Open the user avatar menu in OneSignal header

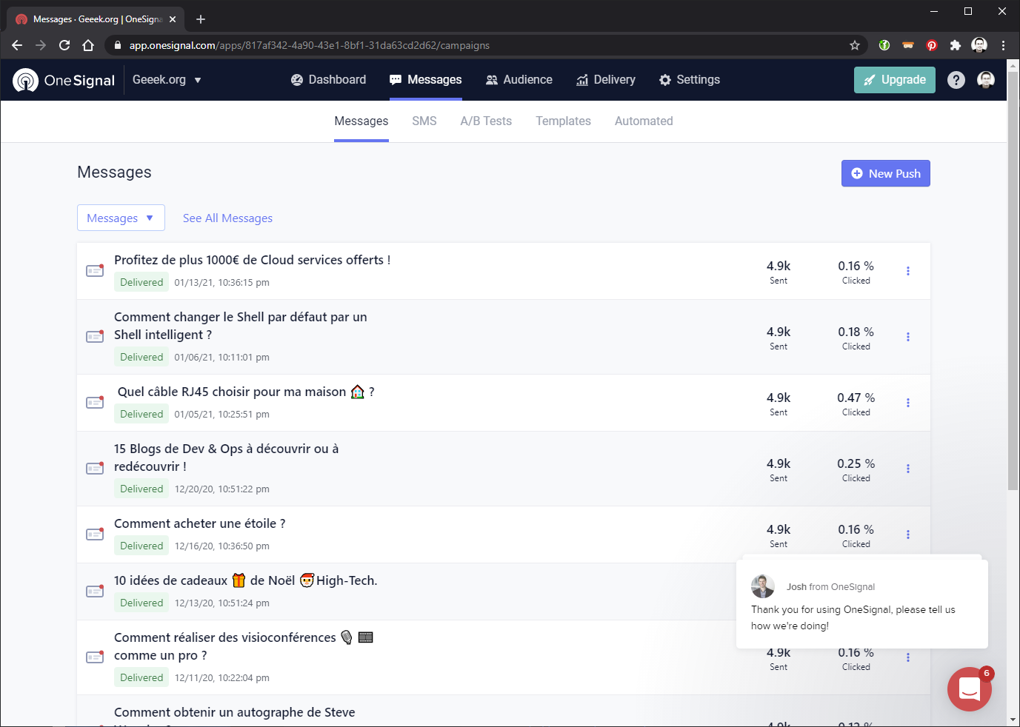tap(986, 80)
